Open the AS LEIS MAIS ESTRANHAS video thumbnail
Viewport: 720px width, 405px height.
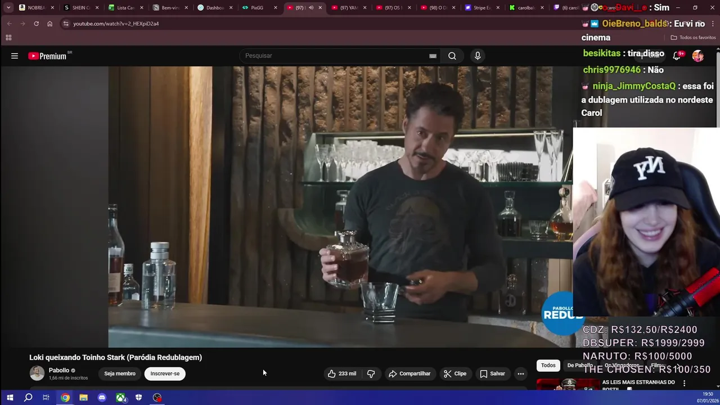click(568, 384)
